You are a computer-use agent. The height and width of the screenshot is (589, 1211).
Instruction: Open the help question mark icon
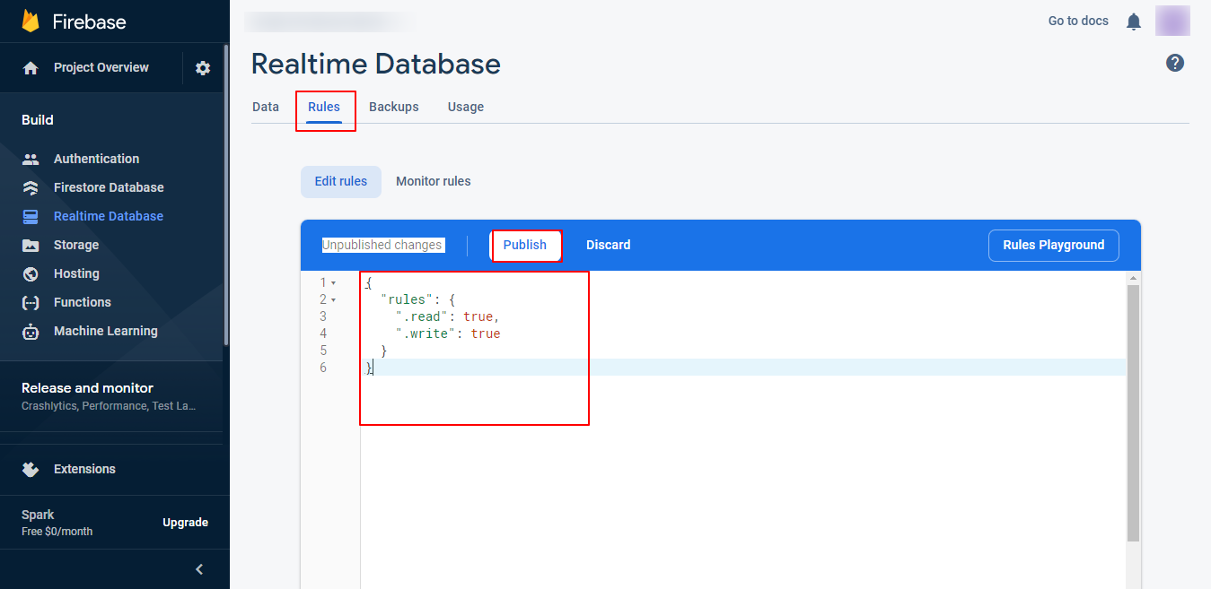1175,63
